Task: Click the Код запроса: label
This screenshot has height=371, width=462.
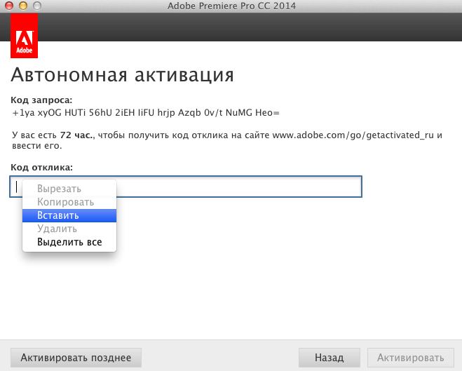Action: click(x=41, y=100)
